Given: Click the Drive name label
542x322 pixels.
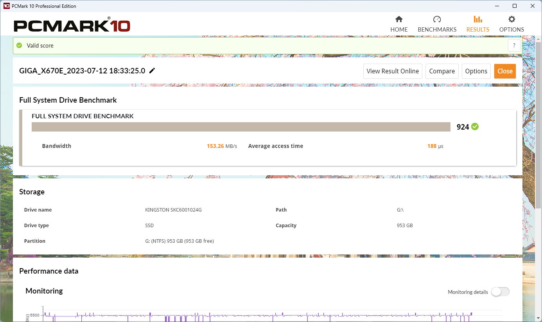Looking at the screenshot, I should click(x=38, y=210).
